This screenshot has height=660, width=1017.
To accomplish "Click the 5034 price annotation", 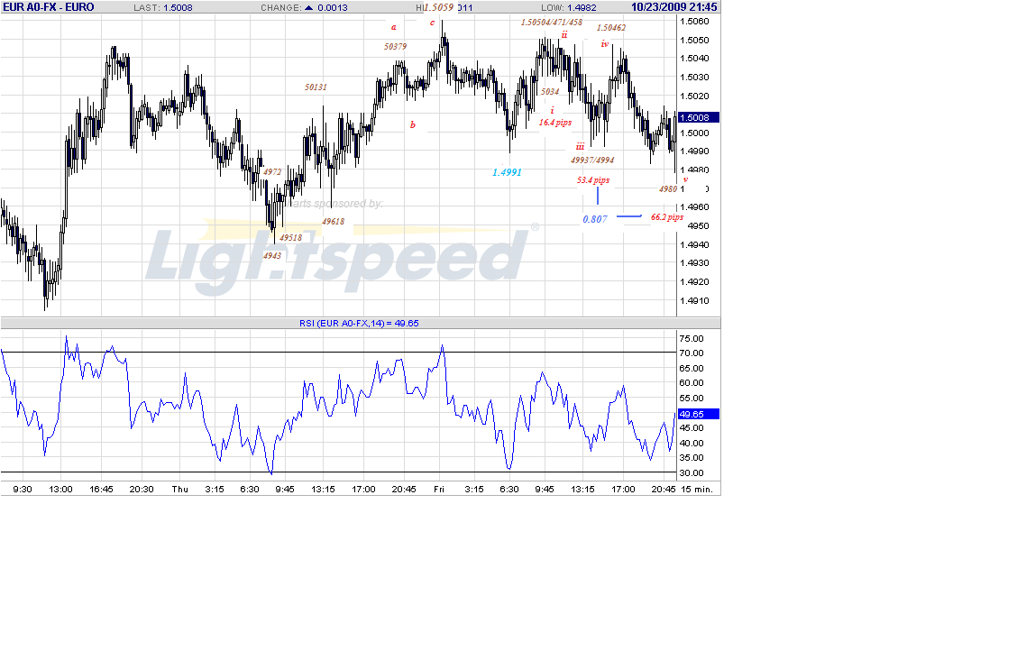I will (550, 92).
